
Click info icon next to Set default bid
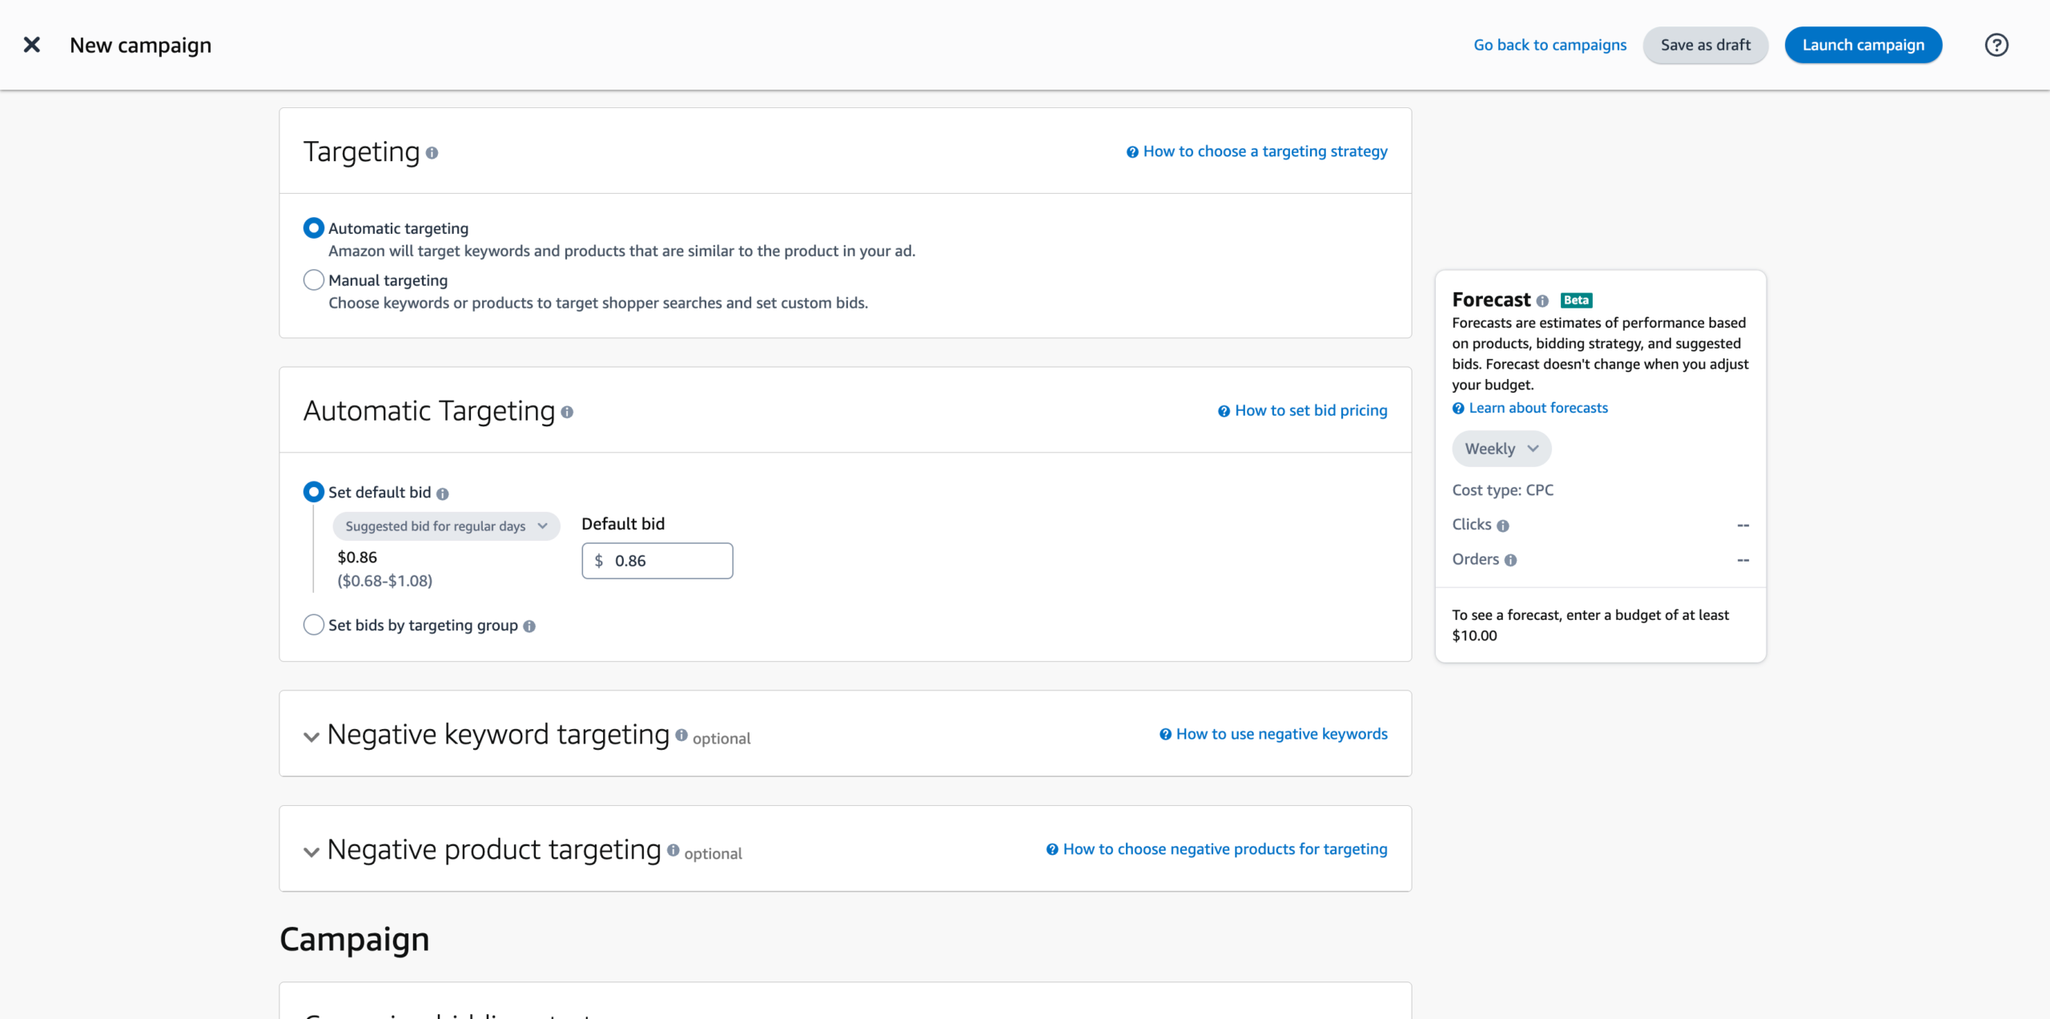tap(443, 494)
